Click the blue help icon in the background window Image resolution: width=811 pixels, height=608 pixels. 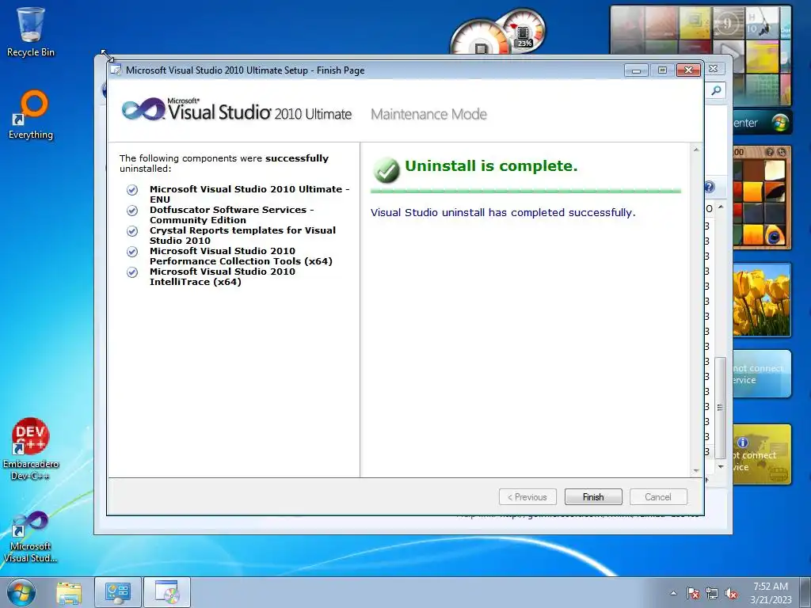pos(710,187)
